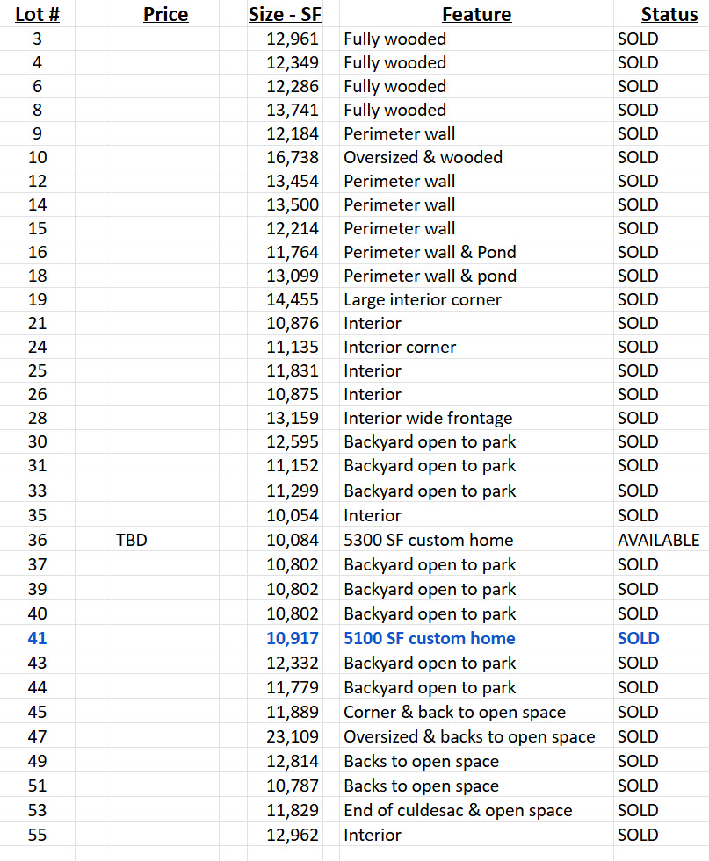Click the AVAILABLE status cell
709x861 pixels.
[658, 540]
